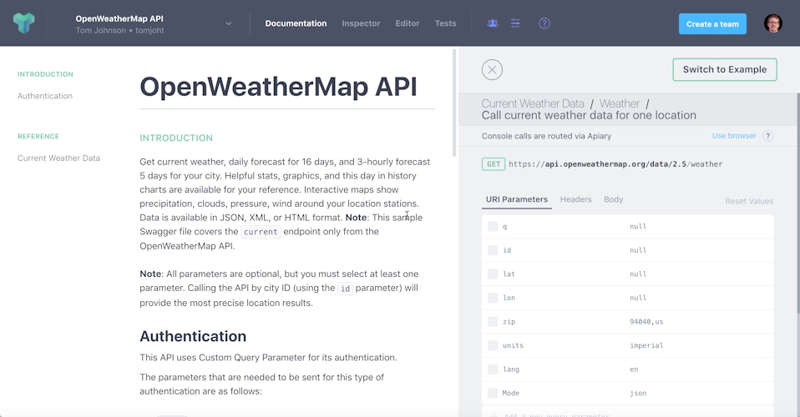Viewport: 800px width, 417px height.
Task: Click Reset Values link
Action: pyautogui.click(x=749, y=201)
